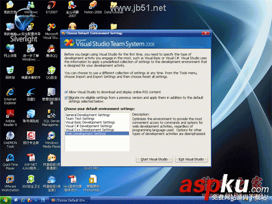Click the Windows Start button
The height and width of the screenshot is (204, 272).
tap(5, 200)
